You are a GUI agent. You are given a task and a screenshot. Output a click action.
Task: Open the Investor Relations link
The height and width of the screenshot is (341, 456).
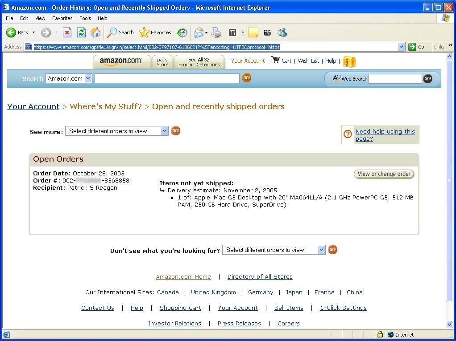click(174, 323)
